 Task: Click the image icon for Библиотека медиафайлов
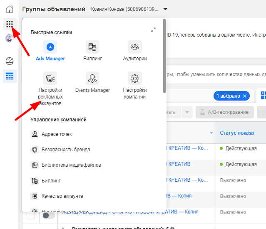35,165
